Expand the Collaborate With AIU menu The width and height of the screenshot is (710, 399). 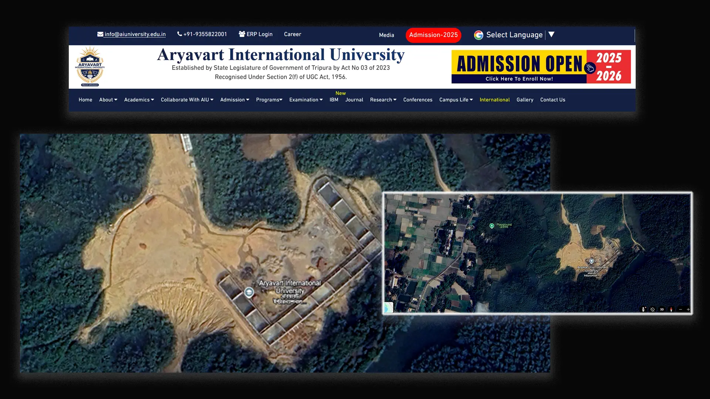coord(187,100)
